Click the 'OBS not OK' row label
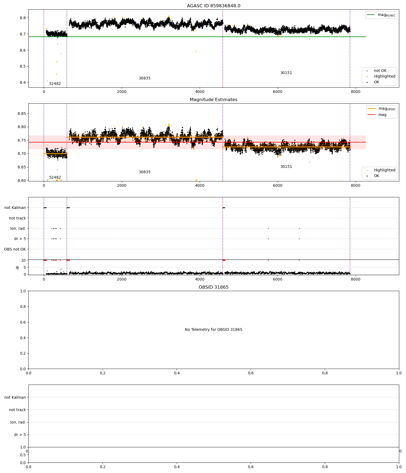The width and height of the screenshot is (406, 473). (15, 249)
